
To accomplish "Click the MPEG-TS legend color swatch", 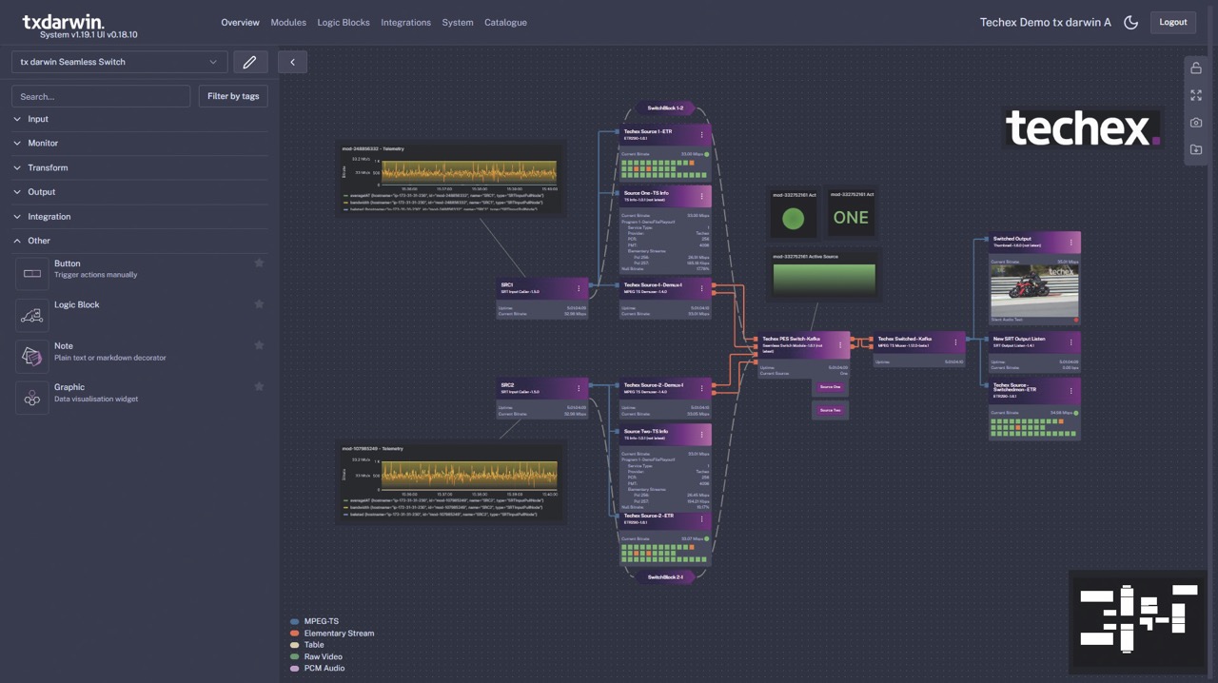I will (294, 621).
